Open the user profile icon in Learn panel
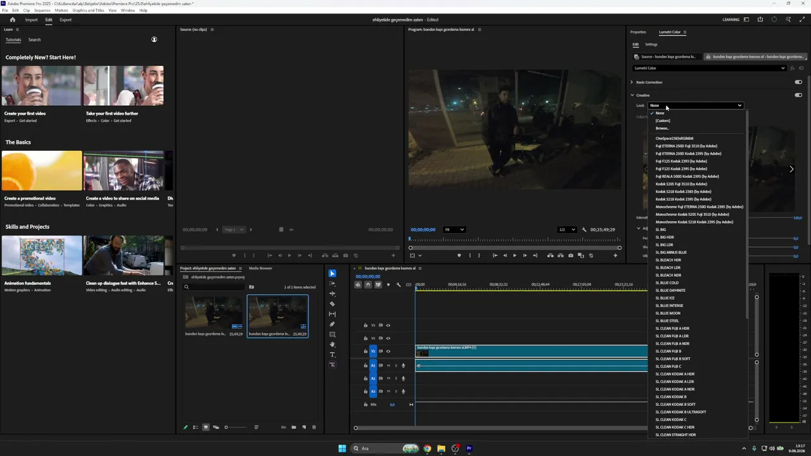Viewport: 811px width, 456px height. pos(154,39)
